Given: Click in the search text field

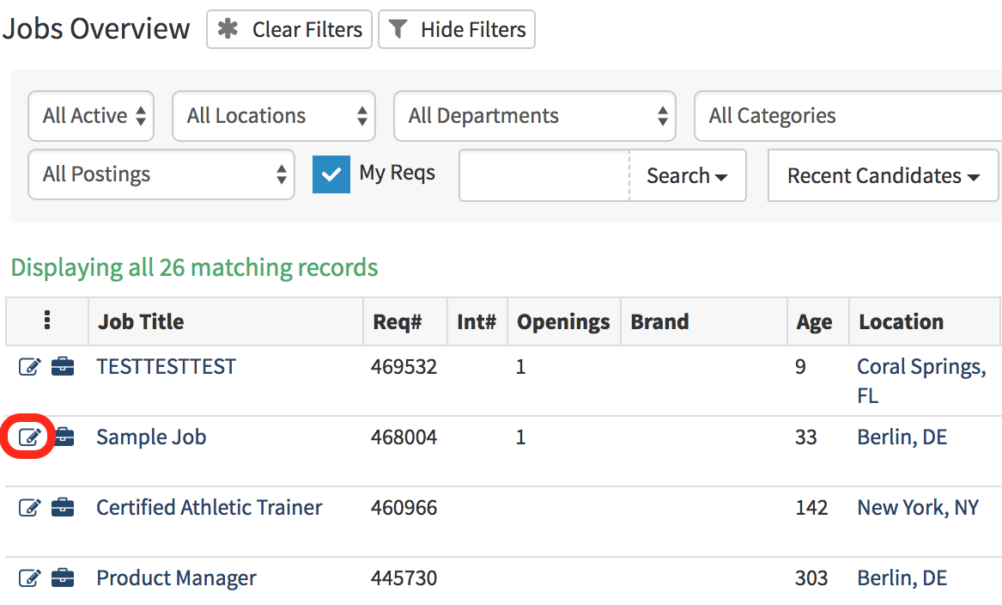Looking at the screenshot, I should (x=544, y=176).
